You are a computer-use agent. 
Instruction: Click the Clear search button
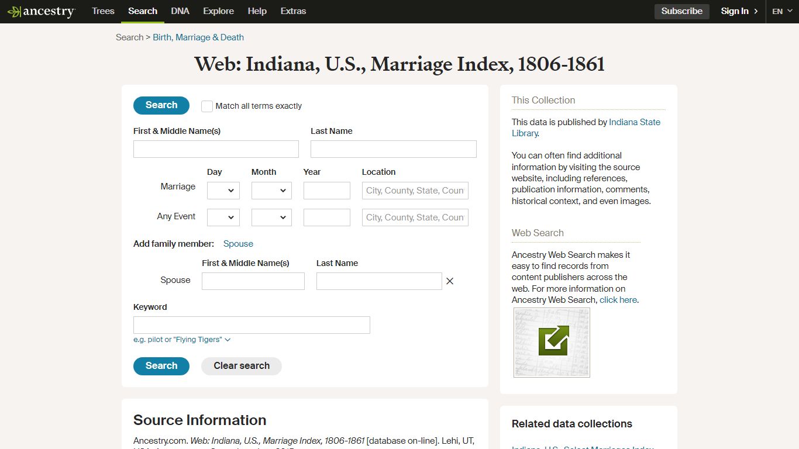(x=242, y=366)
